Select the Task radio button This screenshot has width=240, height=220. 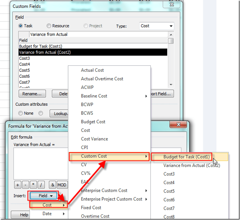[x=21, y=26]
